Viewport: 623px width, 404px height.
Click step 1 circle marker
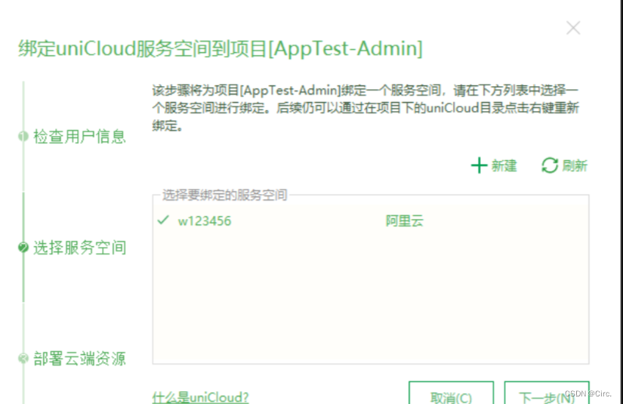[23, 136]
